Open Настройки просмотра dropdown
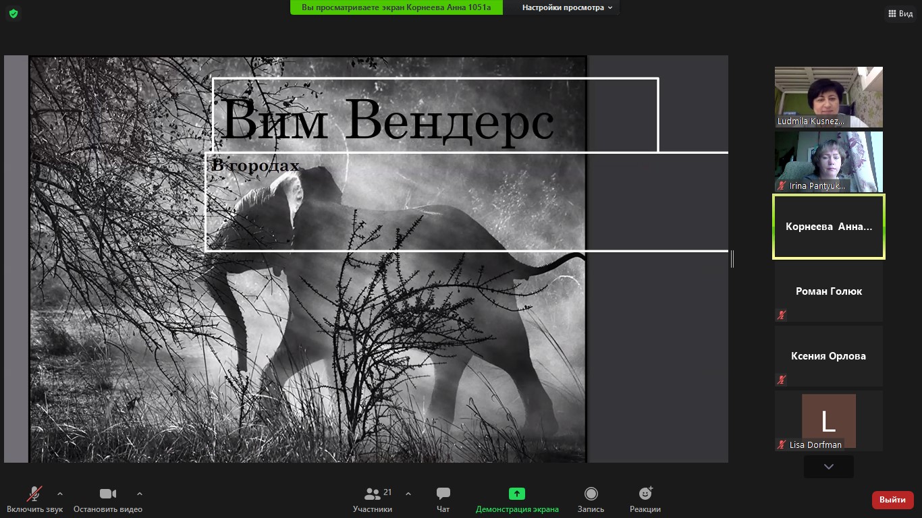Image resolution: width=922 pixels, height=518 pixels. click(x=567, y=7)
